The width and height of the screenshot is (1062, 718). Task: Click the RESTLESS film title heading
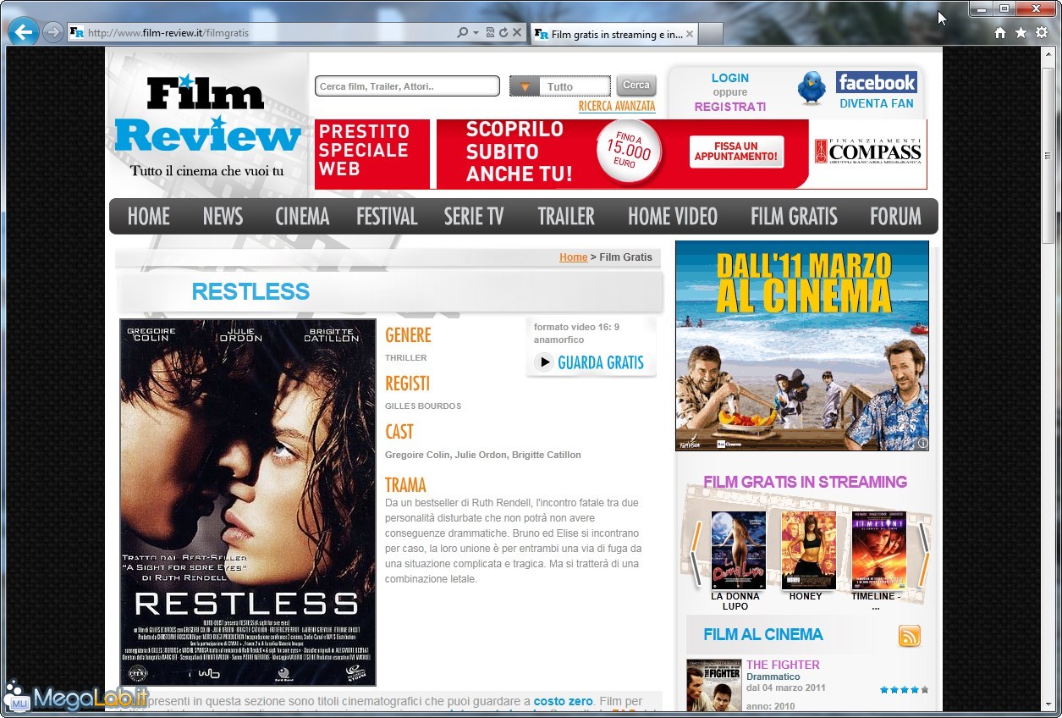(250, 291)
